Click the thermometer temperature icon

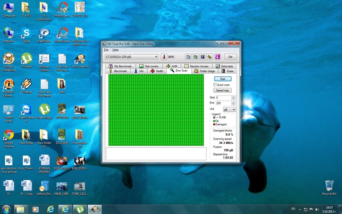163,56
